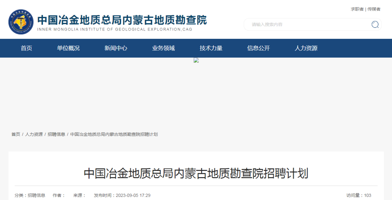Screen dimensions: 392x200
Task: Focus the search box "请输入搜索内容"
Action: [x=313, y=24]
